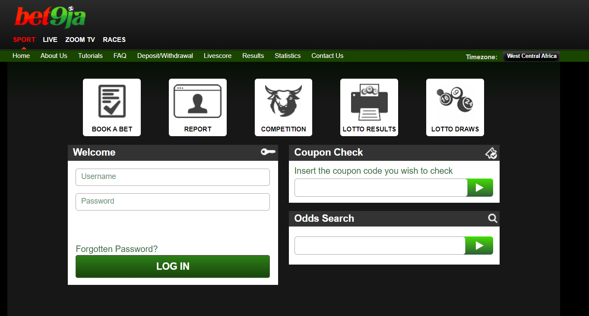Image resolution: width=589 pixels, height=316 pixels.
Task: Open the ZOOM TV section
Action: tap(80, 39)
